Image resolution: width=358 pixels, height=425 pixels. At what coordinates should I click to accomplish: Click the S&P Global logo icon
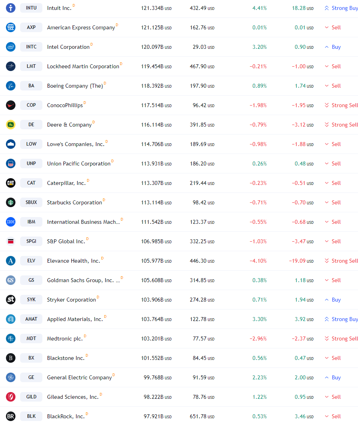tap(11, 241)
